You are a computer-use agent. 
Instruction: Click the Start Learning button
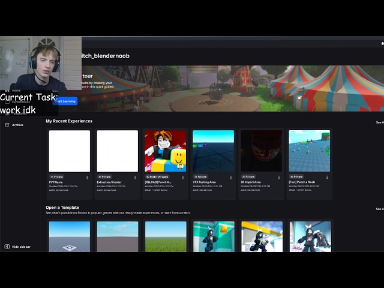tap(65, 101)
